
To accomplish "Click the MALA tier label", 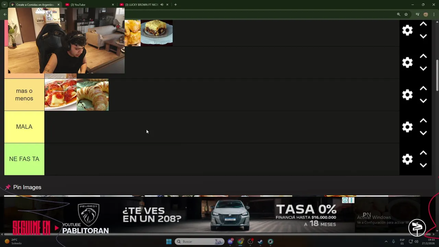I will point(24,127).
